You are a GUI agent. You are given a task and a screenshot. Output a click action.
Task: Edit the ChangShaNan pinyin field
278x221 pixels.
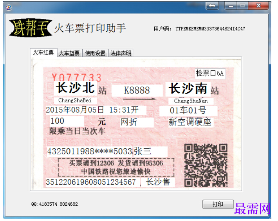point(191,101)
